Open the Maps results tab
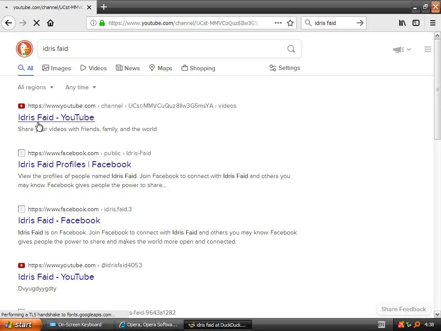 (161, 68)
